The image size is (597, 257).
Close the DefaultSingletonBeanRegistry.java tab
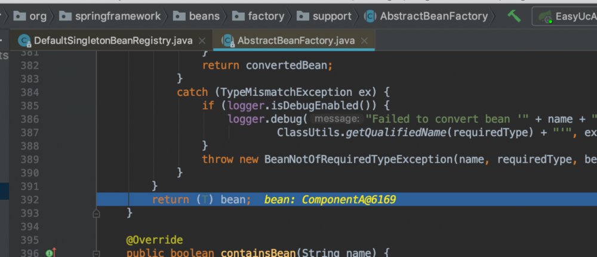[202, 41]
